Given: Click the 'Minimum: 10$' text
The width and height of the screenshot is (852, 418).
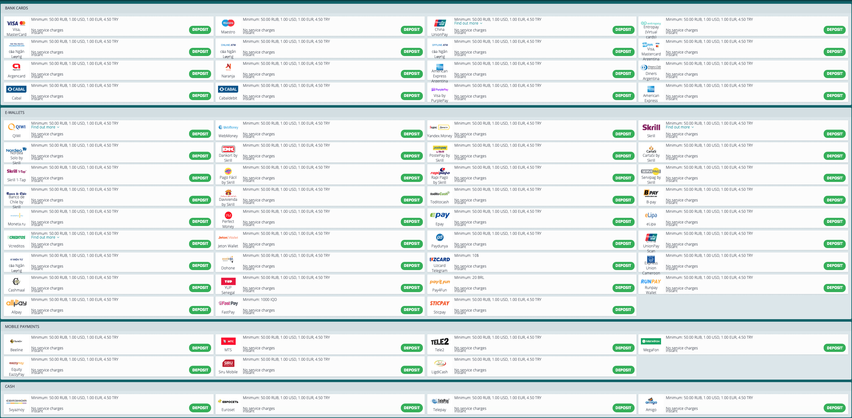Looking at the screenshot, I should 466,255.
